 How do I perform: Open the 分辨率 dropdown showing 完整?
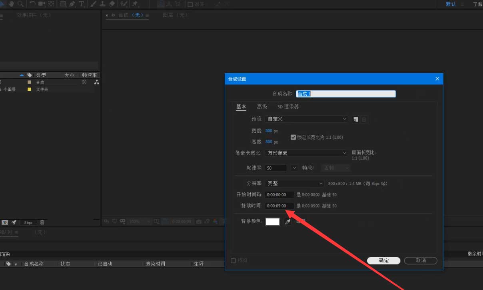294,183
